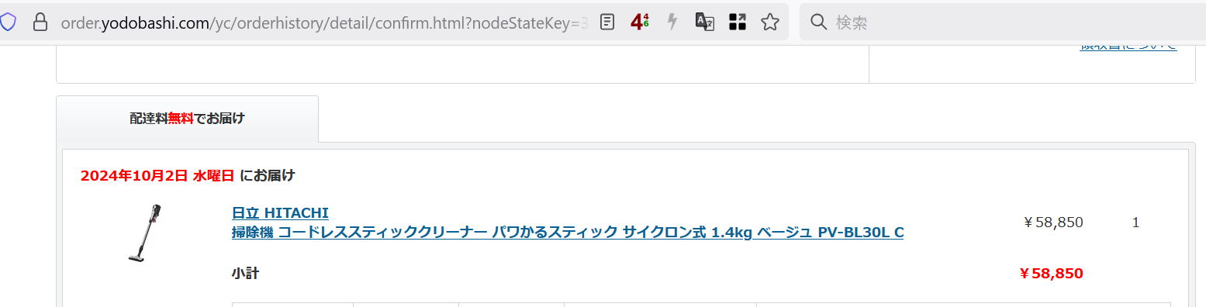Click the black grid squares icon

pos(738,22)
